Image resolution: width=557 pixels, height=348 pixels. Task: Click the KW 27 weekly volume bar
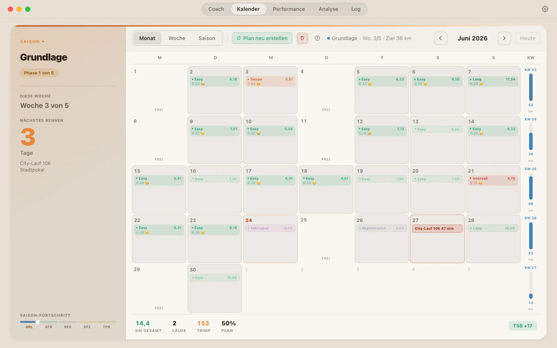coord(531,285)
